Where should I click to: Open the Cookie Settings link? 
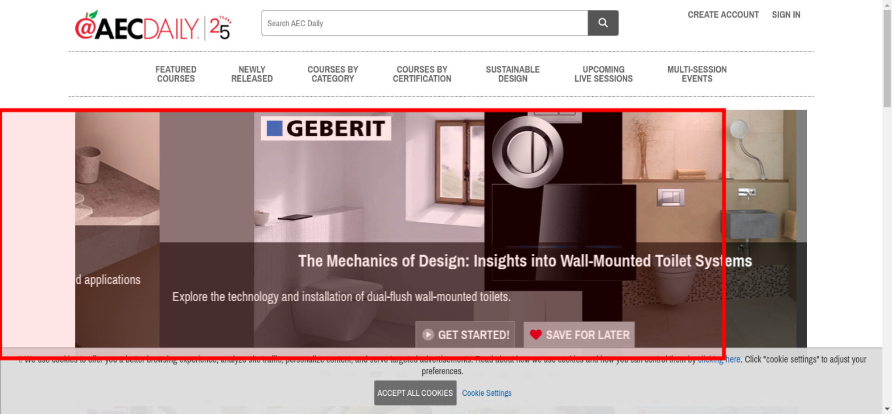(487, 393)
